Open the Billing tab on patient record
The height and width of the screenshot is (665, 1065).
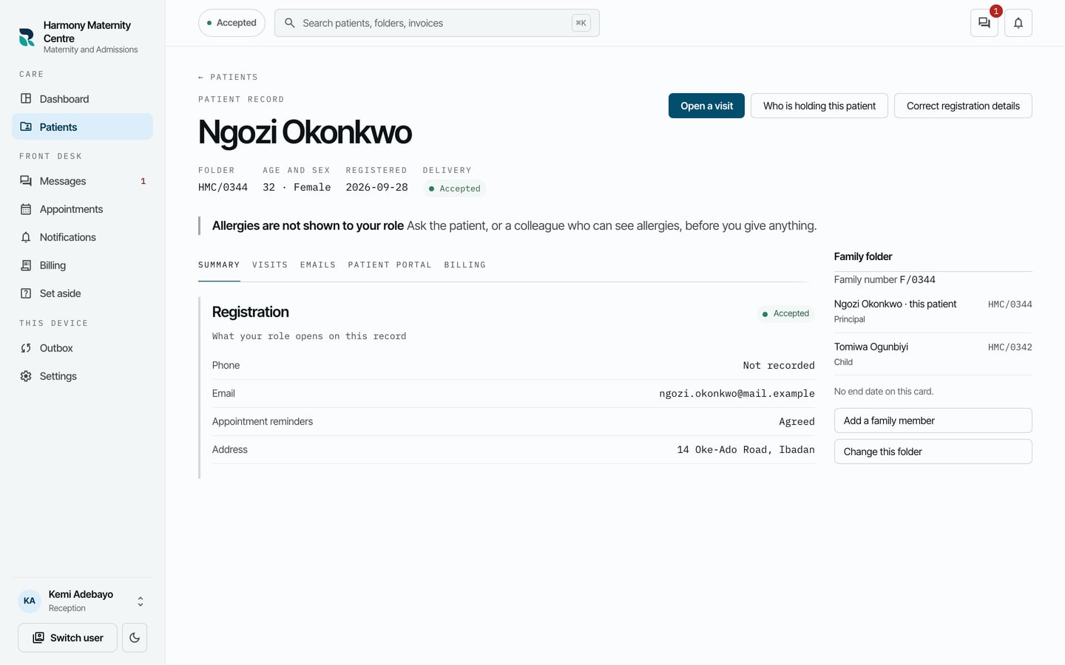point(465,265)
